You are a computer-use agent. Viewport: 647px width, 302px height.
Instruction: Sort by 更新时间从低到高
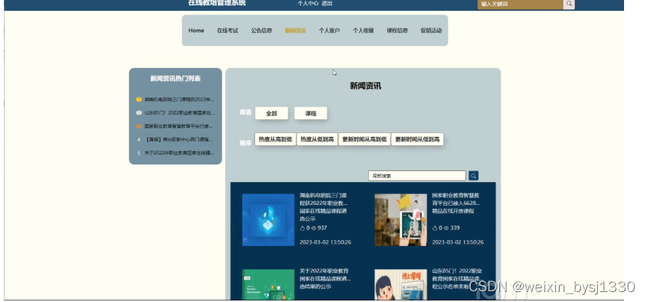point(417,139)
